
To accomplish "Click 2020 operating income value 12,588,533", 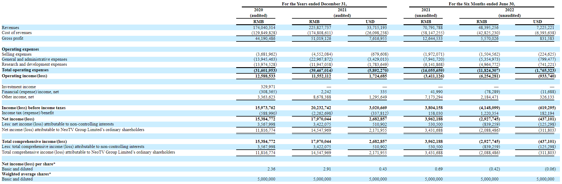I will coord(265,76).
